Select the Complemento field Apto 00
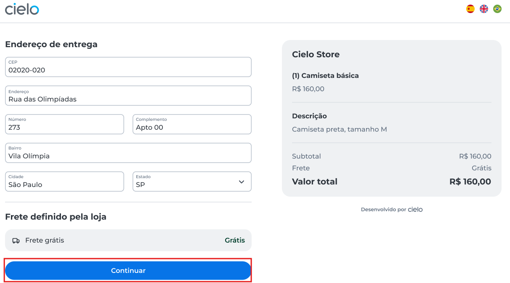The width and height of the screenshot is (510, 283). [x=192, y=124]
